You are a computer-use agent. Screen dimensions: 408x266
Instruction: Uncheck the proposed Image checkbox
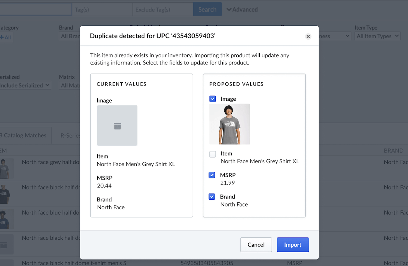coord(213,99)
